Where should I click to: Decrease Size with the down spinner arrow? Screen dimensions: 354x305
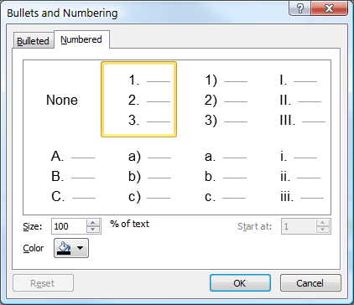[x=93, y=230]
